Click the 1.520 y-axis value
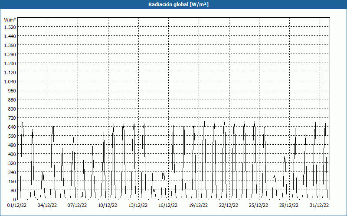 10,27
